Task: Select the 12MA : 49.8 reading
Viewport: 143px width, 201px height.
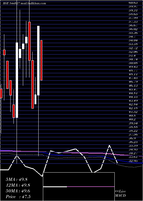Action: coord(18,185)
